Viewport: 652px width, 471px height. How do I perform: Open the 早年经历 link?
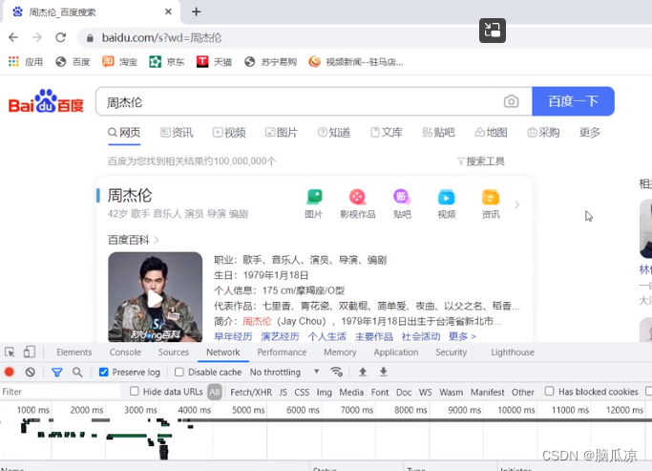click(233, 336)
